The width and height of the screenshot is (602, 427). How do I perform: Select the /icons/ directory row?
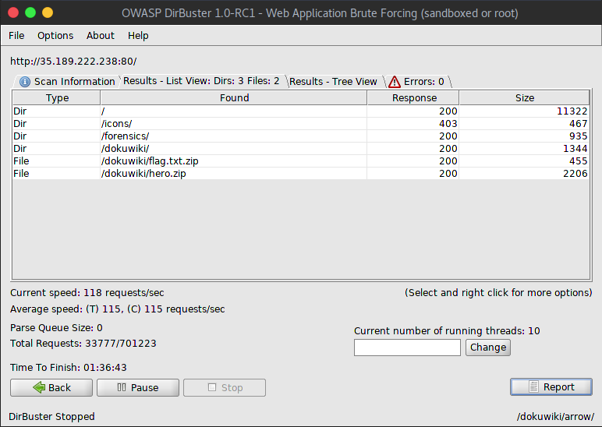(301, 124)
